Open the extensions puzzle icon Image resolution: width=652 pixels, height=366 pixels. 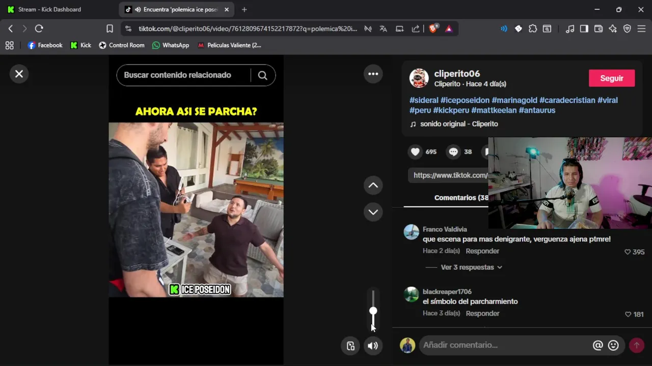[533, 29]
